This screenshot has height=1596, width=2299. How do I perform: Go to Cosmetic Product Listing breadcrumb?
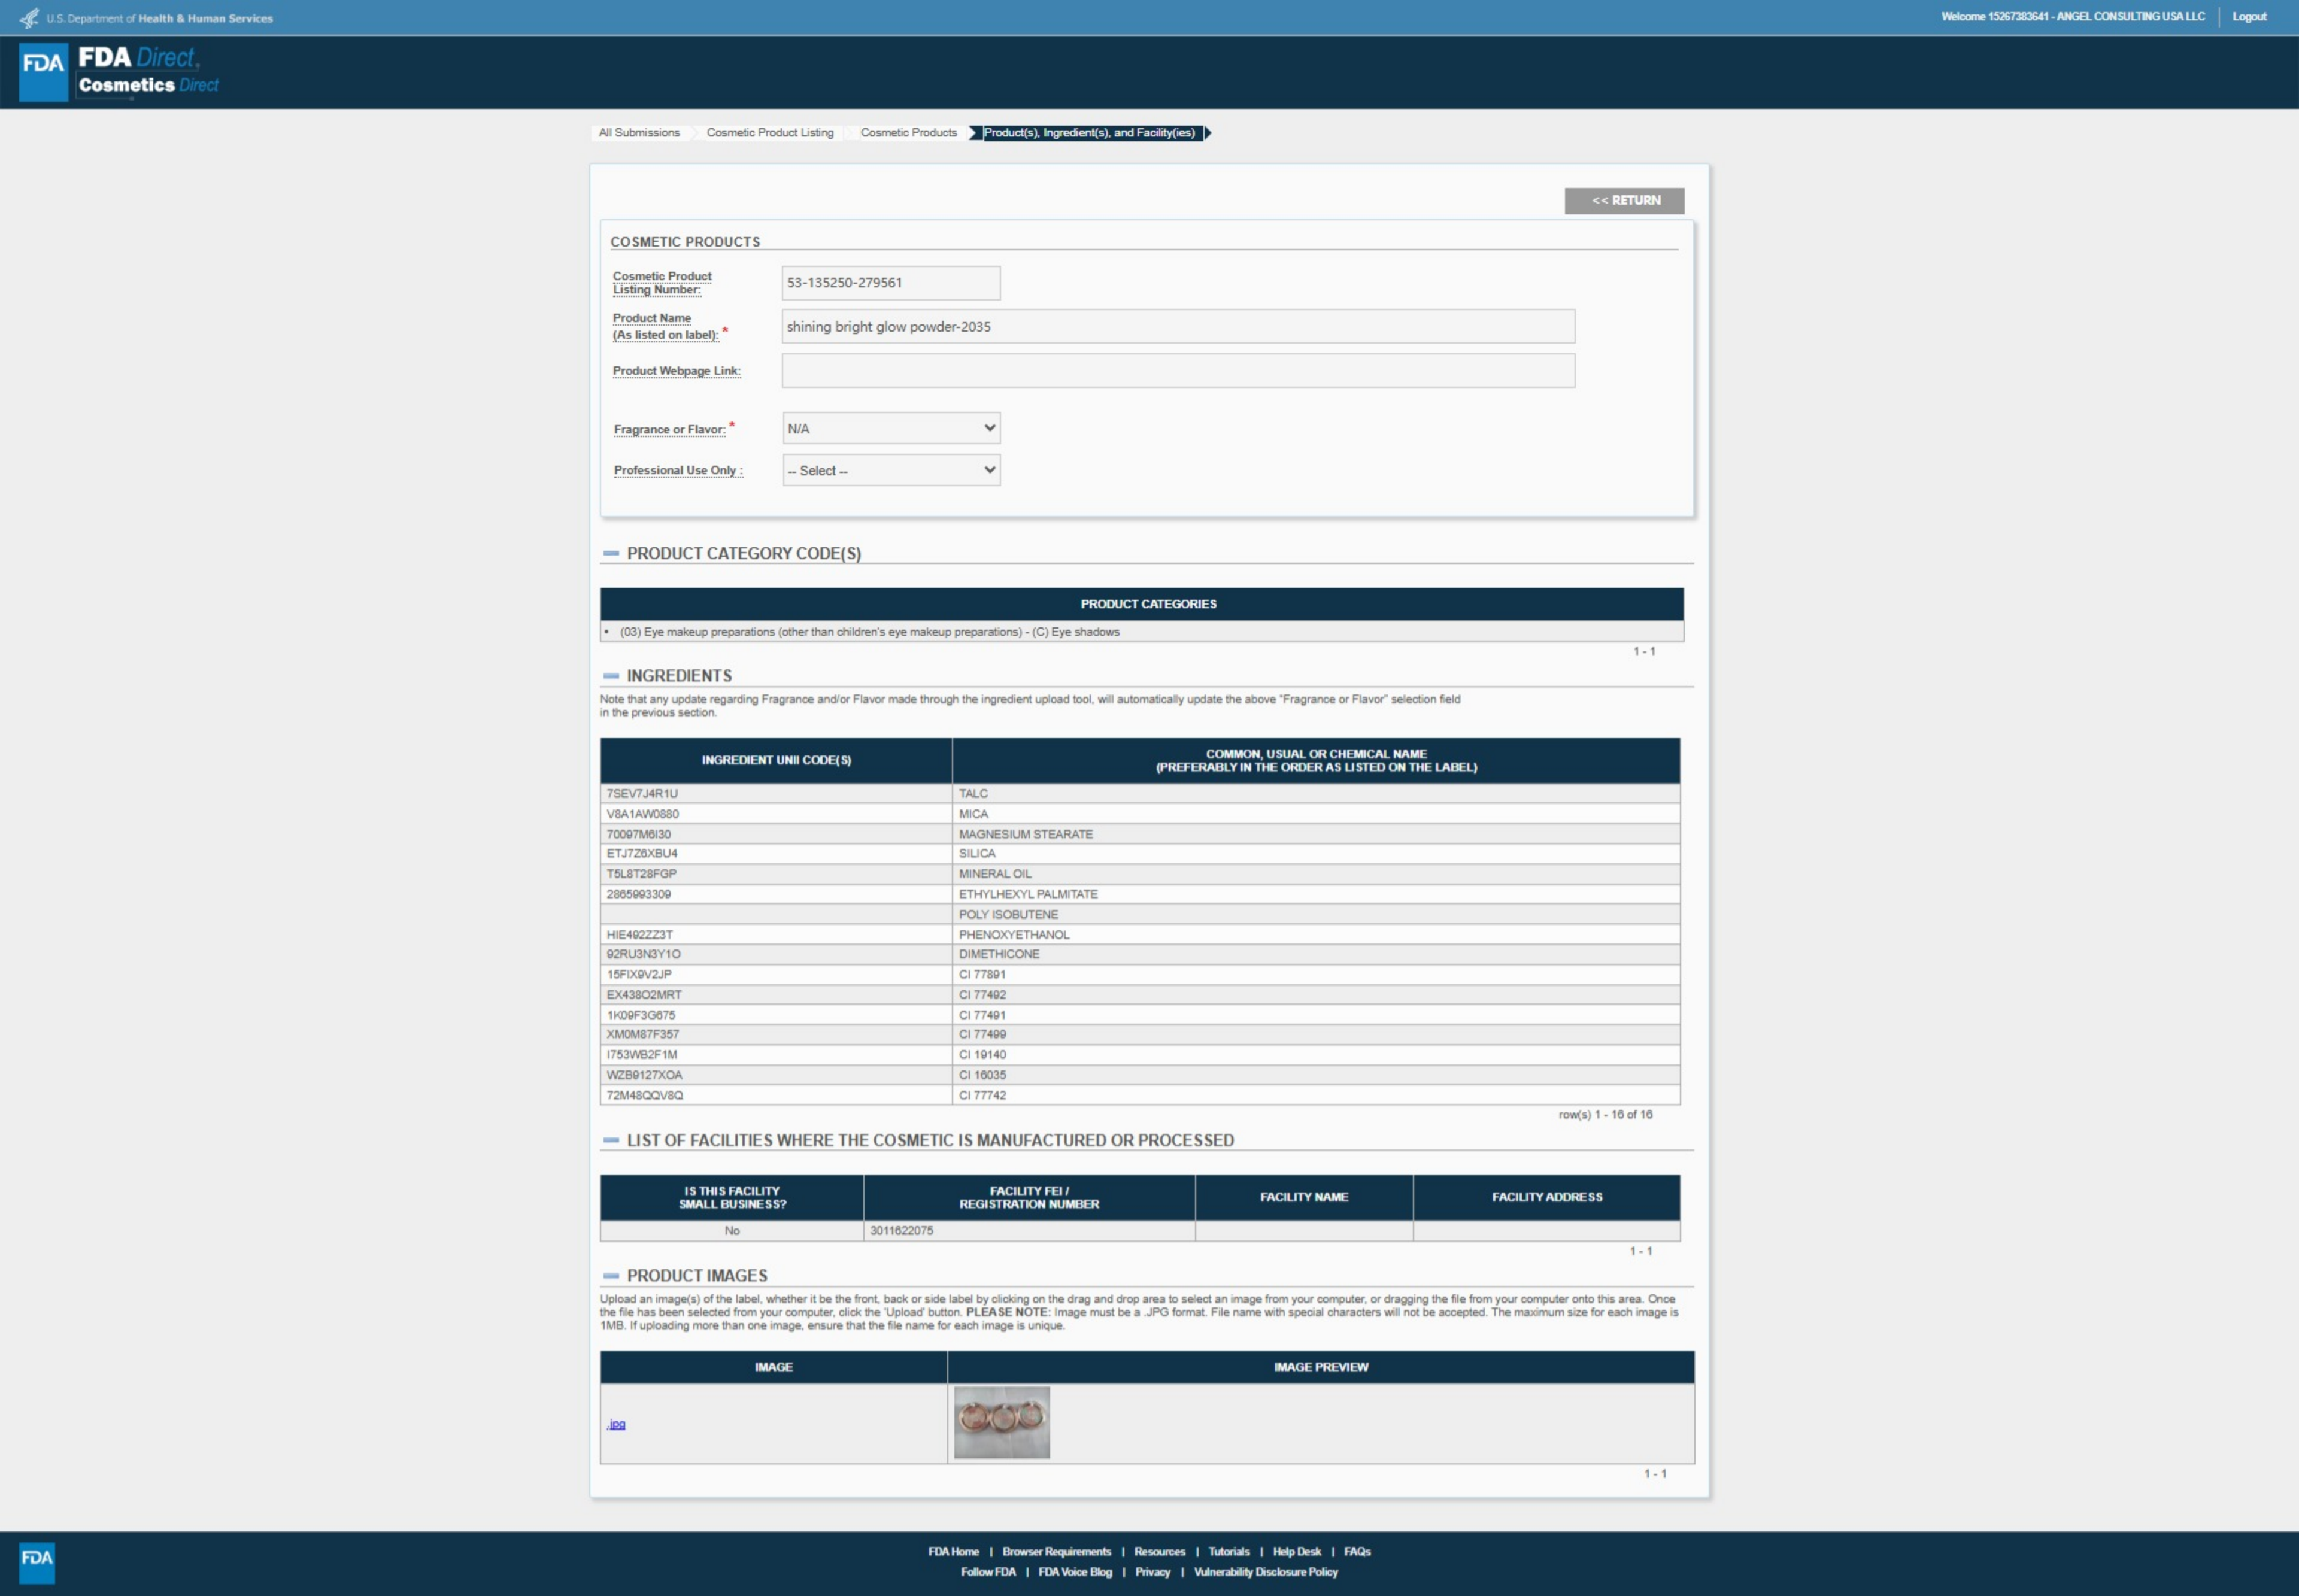coord(769,133)
